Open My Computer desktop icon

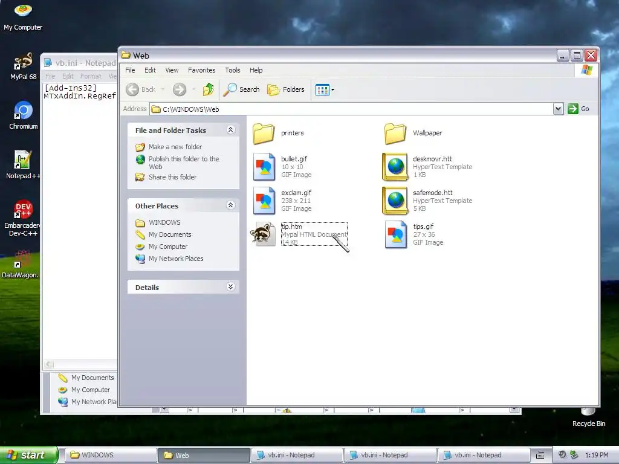point(23,16)
